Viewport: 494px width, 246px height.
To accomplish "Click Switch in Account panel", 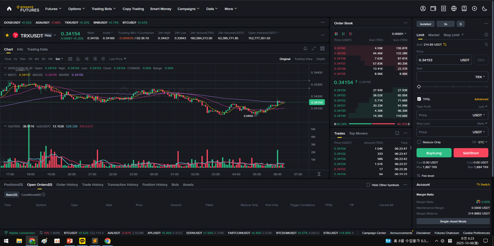I will pos(483,184).
